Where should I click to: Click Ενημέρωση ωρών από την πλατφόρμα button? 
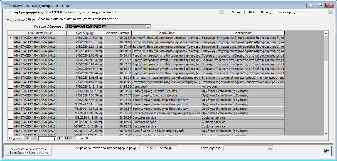[28, 150]
